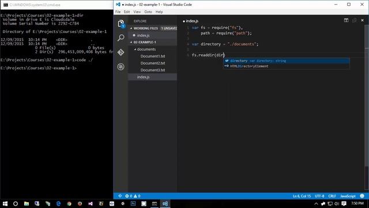Open the File menu
369x208 pixels.
(118, 12)
